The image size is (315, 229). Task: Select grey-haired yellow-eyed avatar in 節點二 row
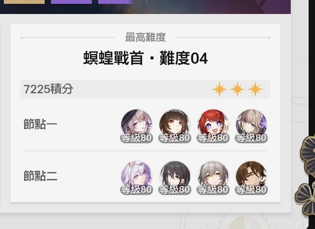213,176
